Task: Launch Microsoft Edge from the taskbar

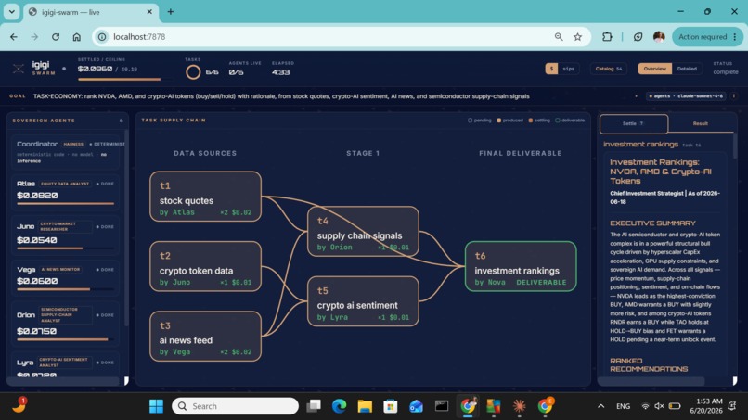Action: pos(339,406)
